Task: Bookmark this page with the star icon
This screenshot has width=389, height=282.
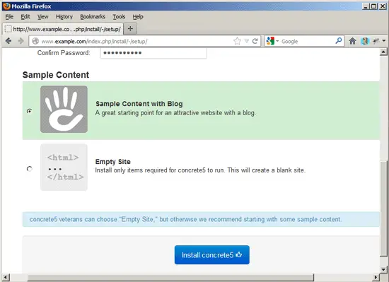Action: coord(237,41)
